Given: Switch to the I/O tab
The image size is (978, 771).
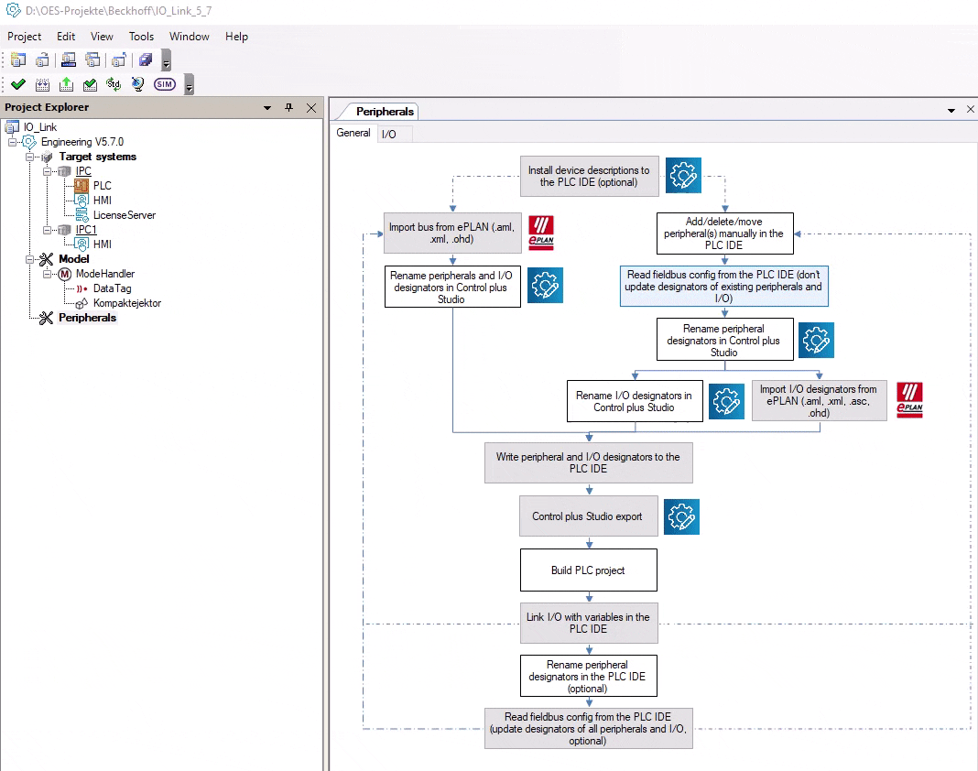Looking at the screenshot, I should coord(389,134).
